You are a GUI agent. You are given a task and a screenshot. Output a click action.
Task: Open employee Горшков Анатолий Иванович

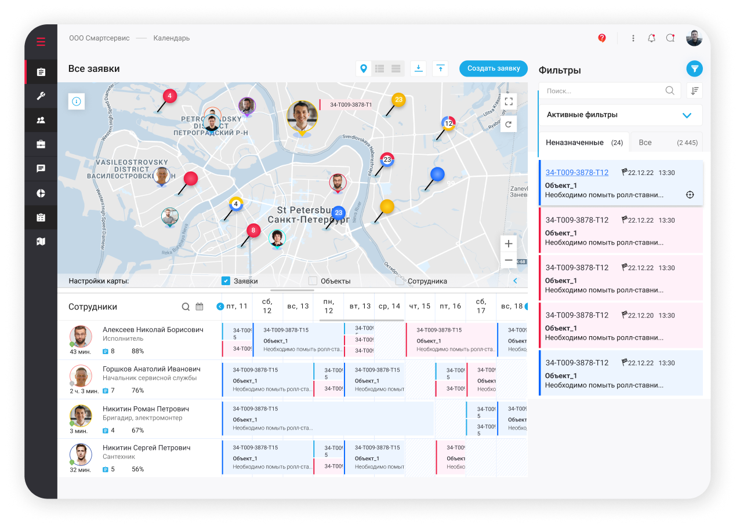pyautogui.click(x=151, y=369)
